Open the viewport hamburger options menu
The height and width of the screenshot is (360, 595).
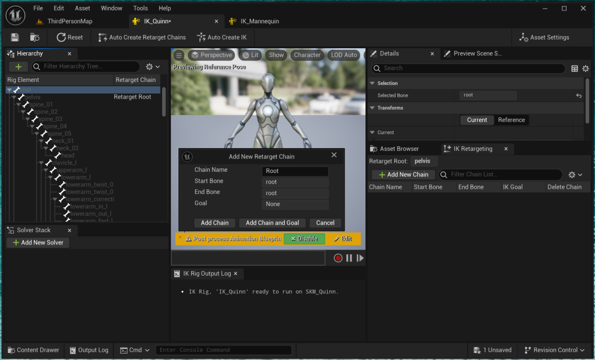[179, 55]
